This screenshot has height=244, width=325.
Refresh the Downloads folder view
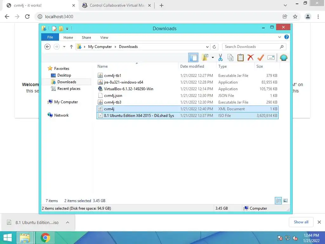pos(214,47)
